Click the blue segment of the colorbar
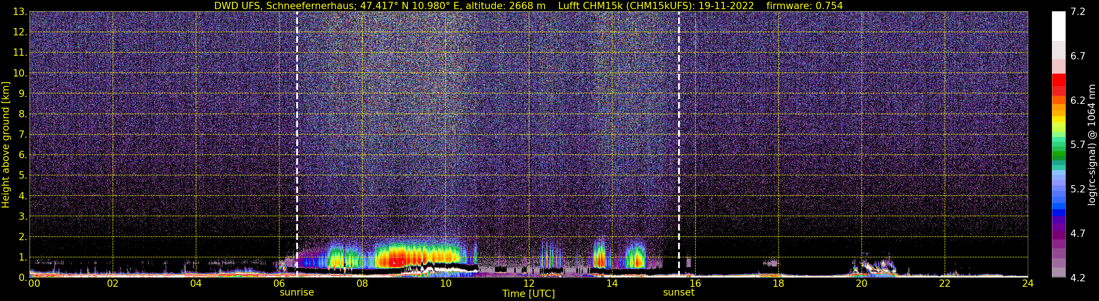This screenshot has width=1099, height=301. pyautogui.click(x=1059, y=212)
